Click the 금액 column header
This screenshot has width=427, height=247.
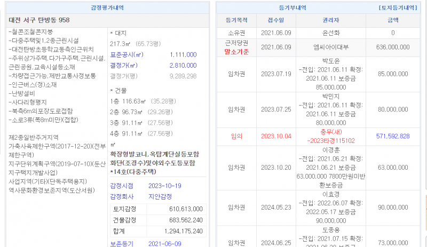tap(392, 20)
